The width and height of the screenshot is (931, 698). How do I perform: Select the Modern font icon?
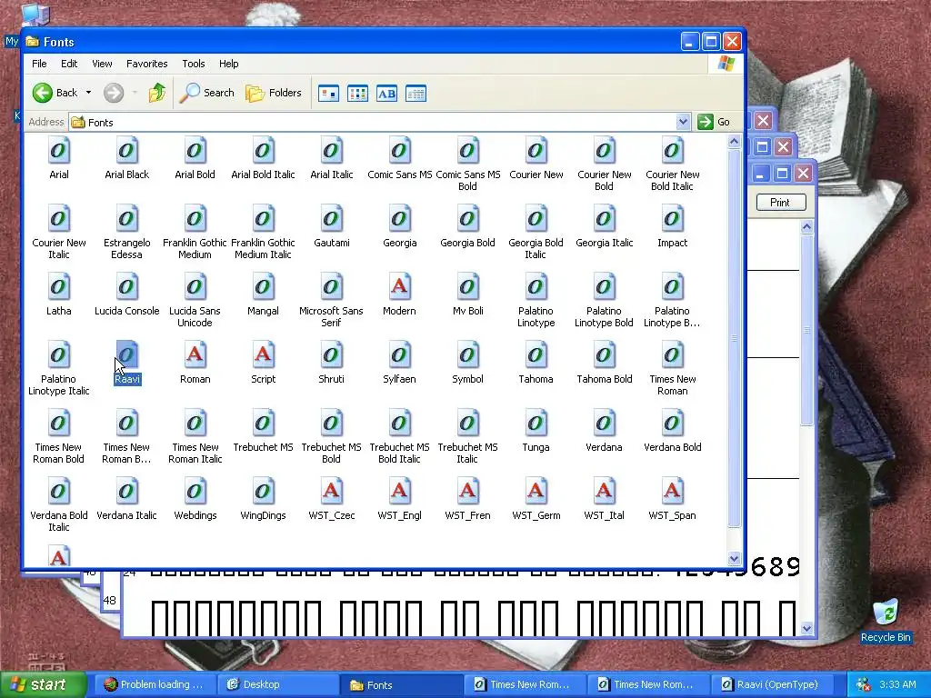click(x=400, y=287)
